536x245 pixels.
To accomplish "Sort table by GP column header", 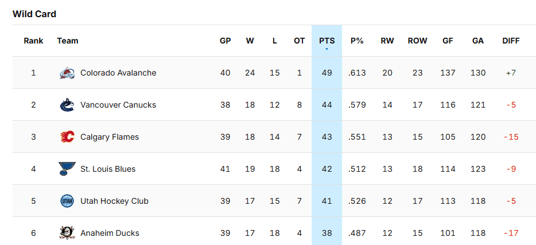I will click(x=225, y=41).
